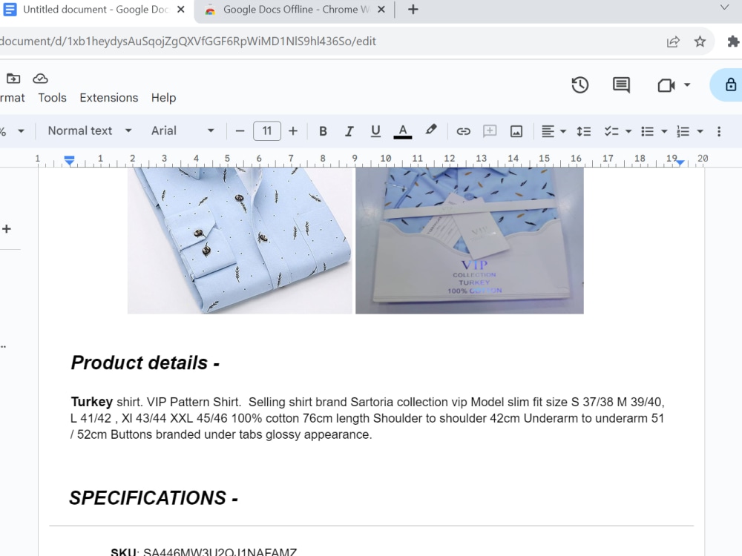Viewport: 742px width, 556px height.
Task: Open the highlight color tool
Action: pyautogui.click(x=430, y=130)
